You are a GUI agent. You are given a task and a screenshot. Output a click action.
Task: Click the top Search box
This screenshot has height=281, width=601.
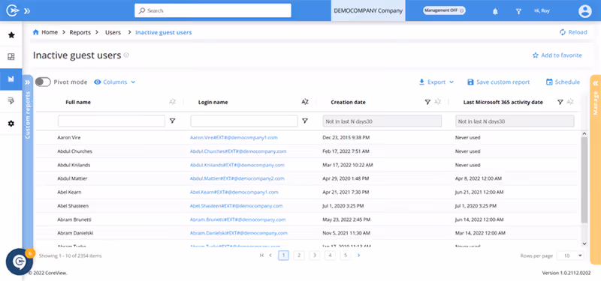[213, 10]
